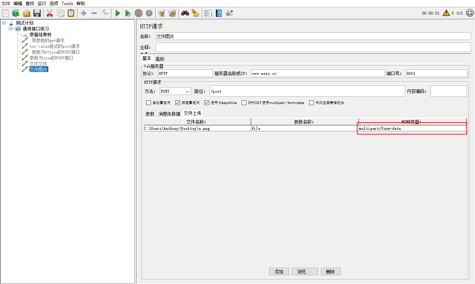This screenshot has height=284, width=475.
Task: Click the Search binoculars icon
Action: click(185, 13)
